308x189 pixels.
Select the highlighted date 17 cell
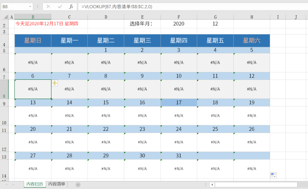(179, 102)
